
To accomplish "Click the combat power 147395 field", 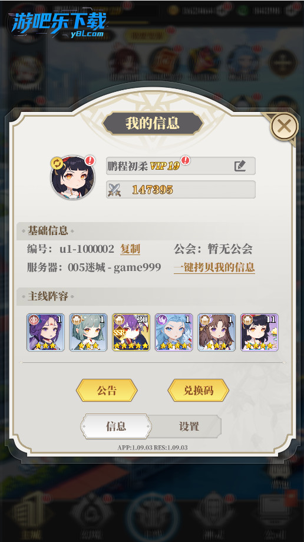I will point(180,190).
